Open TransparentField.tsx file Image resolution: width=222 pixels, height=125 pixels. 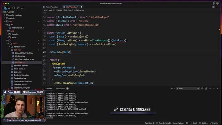click(x=23, y=81)
